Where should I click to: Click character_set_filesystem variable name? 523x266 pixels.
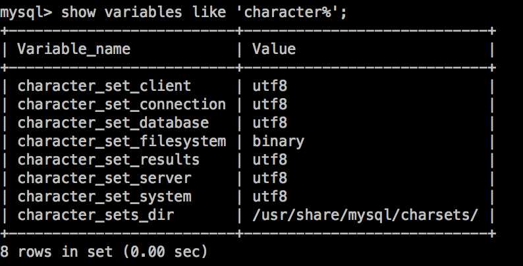point(122,142)
